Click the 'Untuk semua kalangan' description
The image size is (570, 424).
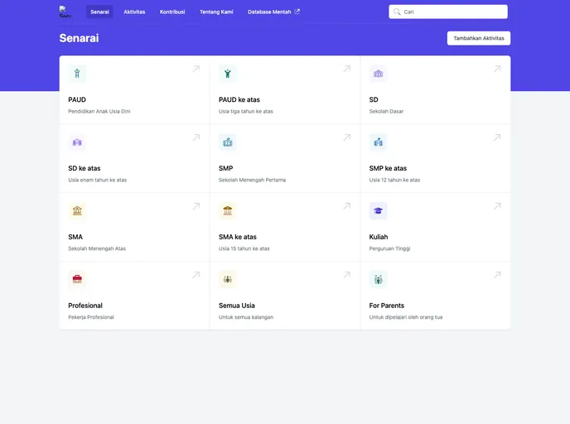(x=246, y=317)
